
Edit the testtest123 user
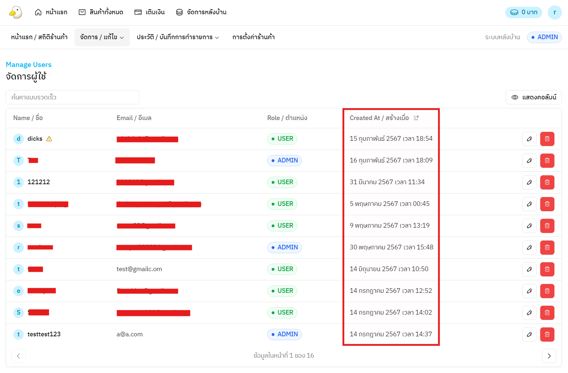529,335
